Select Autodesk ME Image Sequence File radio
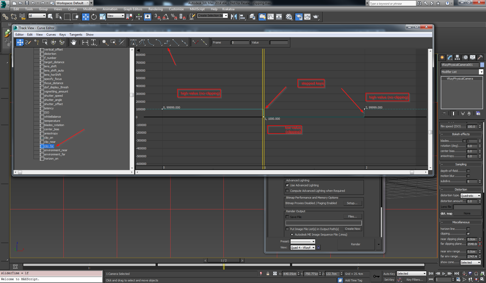Viewport: 486px width, 283px height. click(x=292, y=235)
